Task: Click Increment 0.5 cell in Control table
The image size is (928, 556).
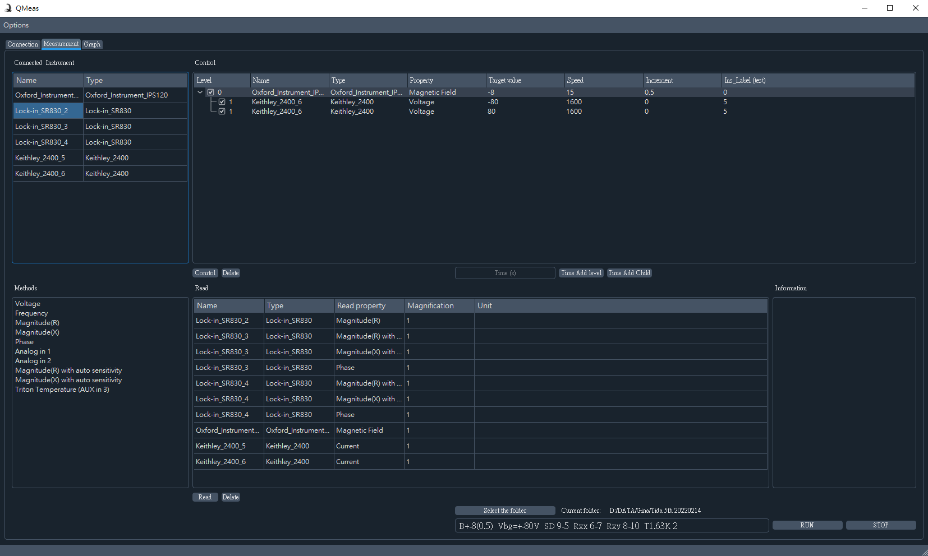Action: pyautogui.click(x=682, y=92)
